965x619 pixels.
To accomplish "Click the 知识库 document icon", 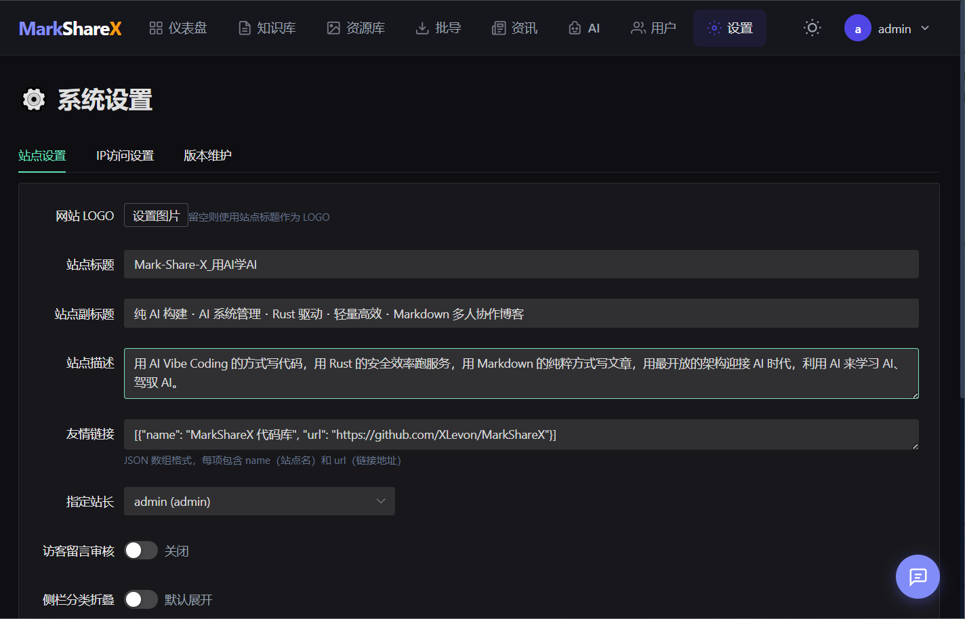I will 245,28.
